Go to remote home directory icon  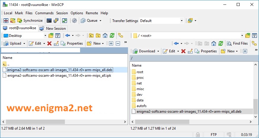pos(214,43)
